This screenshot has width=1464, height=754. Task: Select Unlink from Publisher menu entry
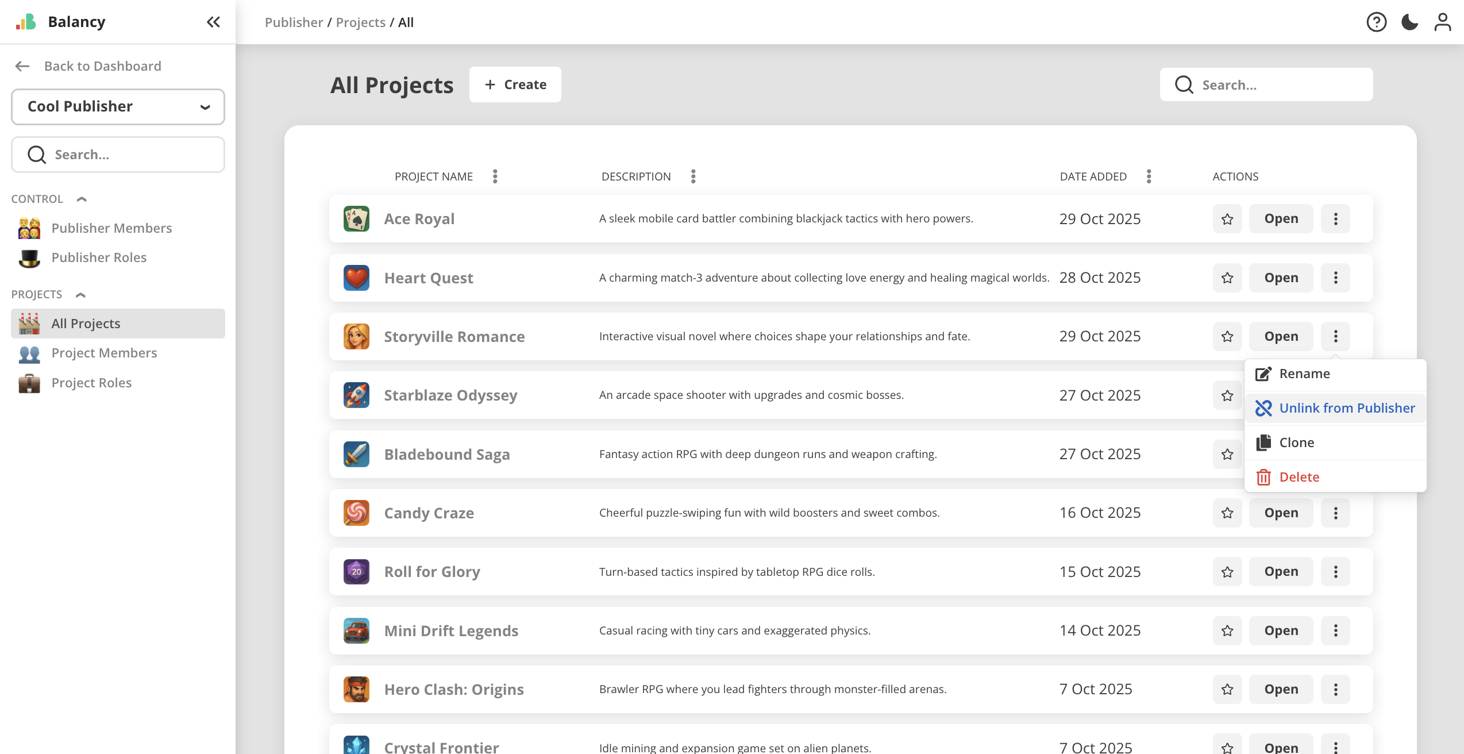1346,408
